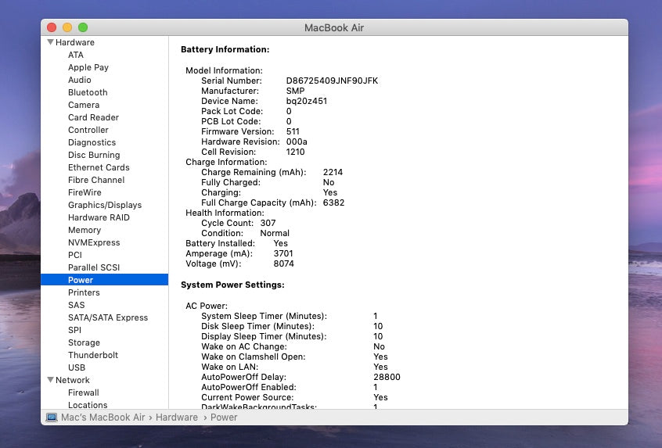Open the Memory hardware section
Viewport: 662px width, 448px height.
84,230
